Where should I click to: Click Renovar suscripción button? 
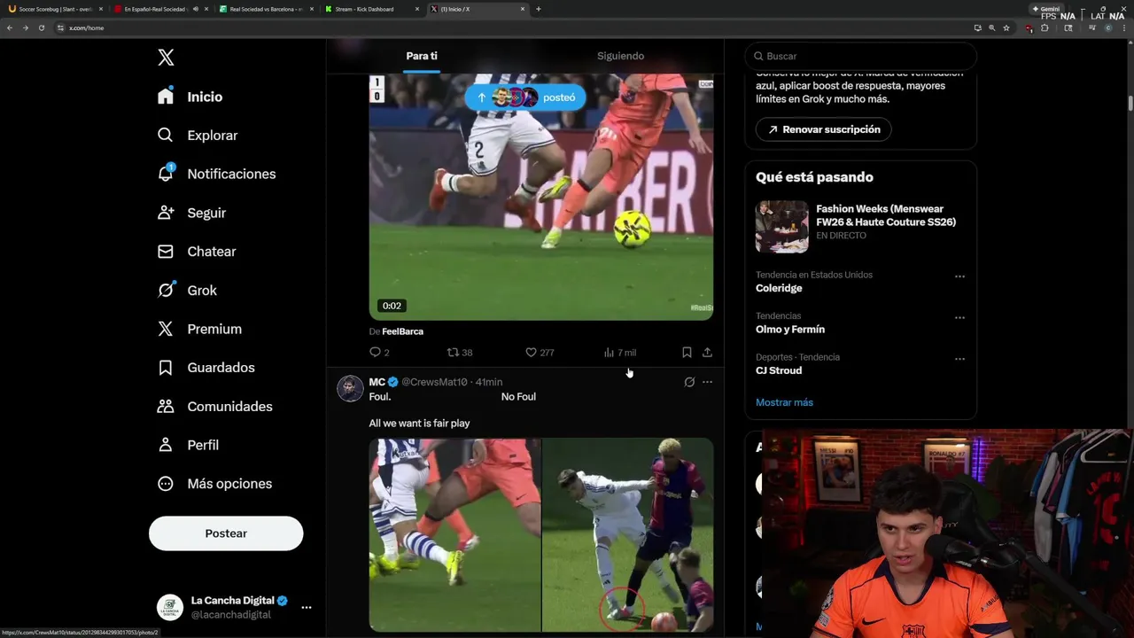[824, 129]
